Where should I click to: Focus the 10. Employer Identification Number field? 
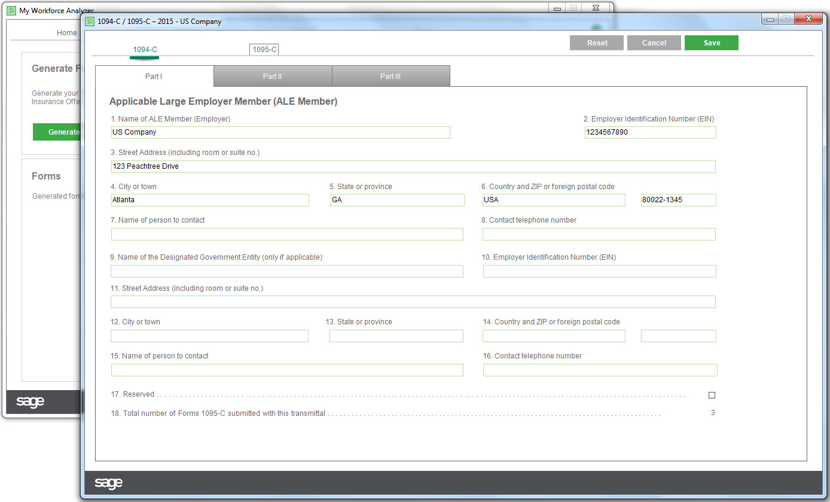pyautogui.click(x=599, y=271)
